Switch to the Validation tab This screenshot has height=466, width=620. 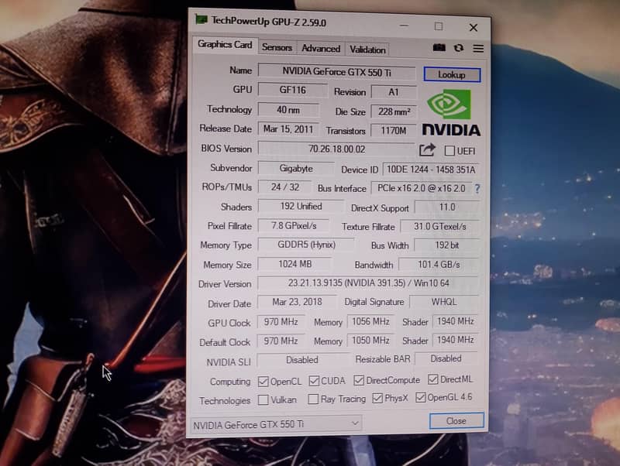coord(367,50)
